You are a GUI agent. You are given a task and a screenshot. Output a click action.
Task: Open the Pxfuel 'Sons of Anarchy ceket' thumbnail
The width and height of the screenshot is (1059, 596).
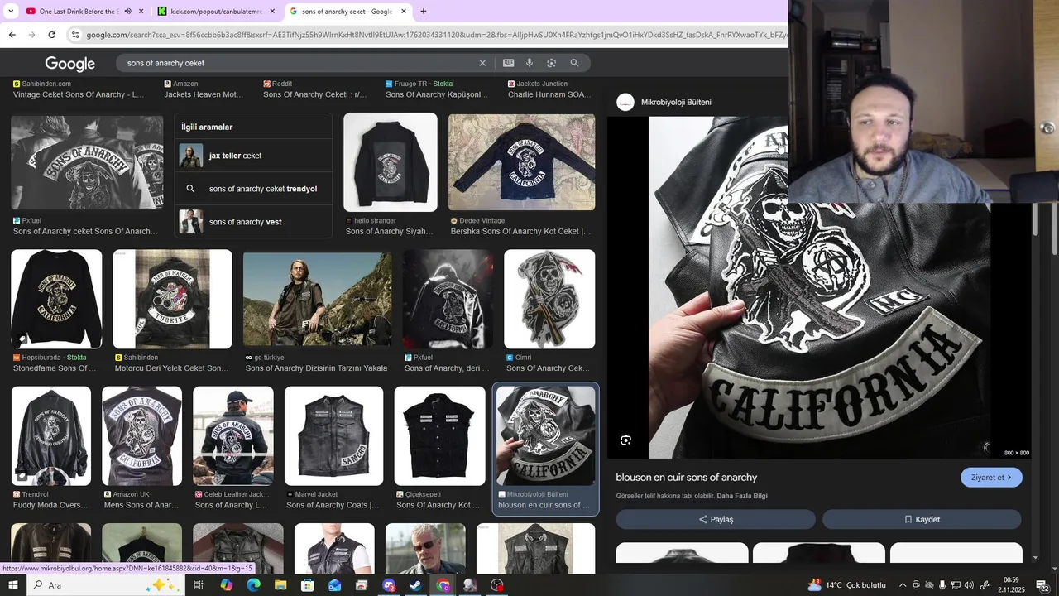(87, 162)
